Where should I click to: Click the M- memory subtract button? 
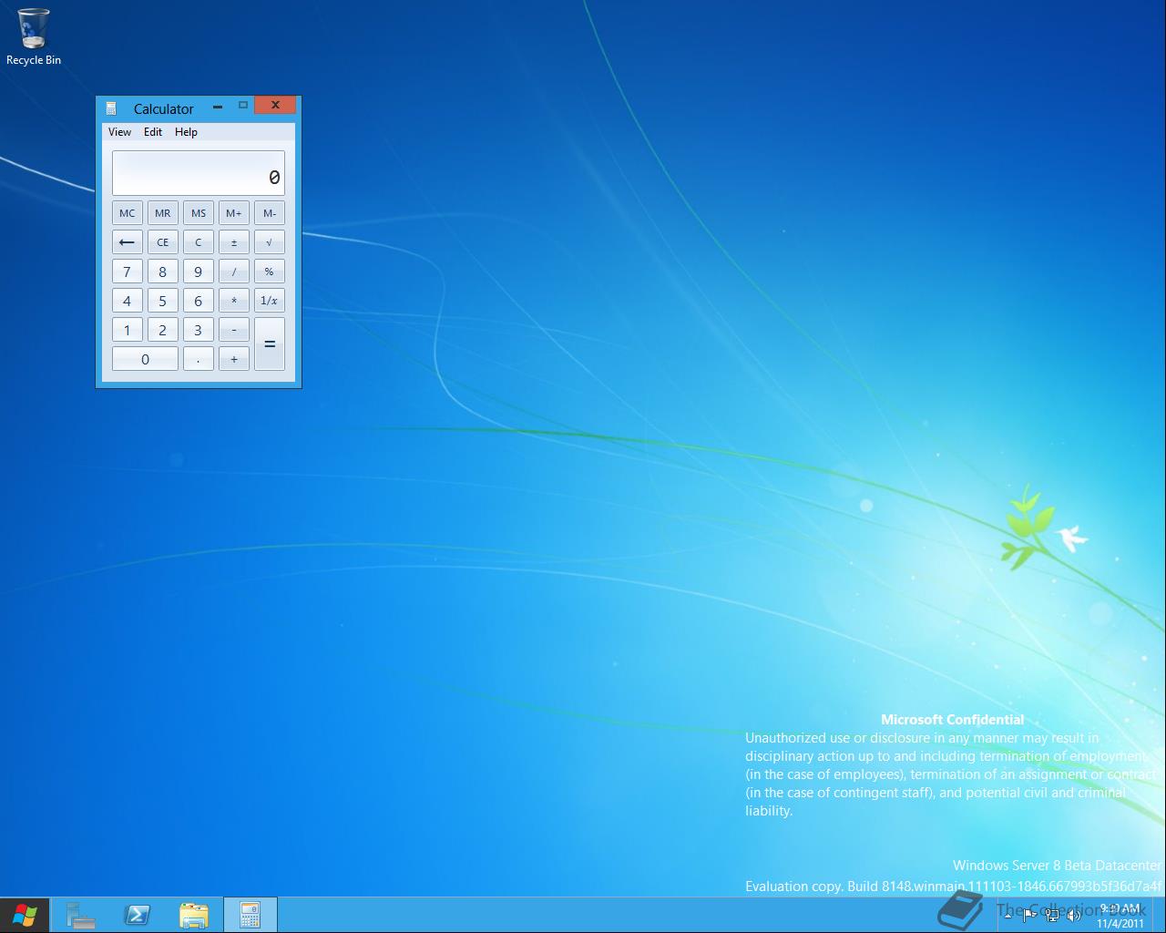click(x=270, y=213)
